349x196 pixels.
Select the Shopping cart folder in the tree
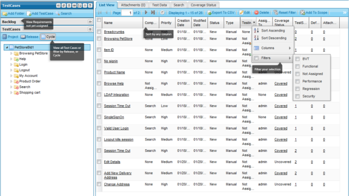point(29,93)
